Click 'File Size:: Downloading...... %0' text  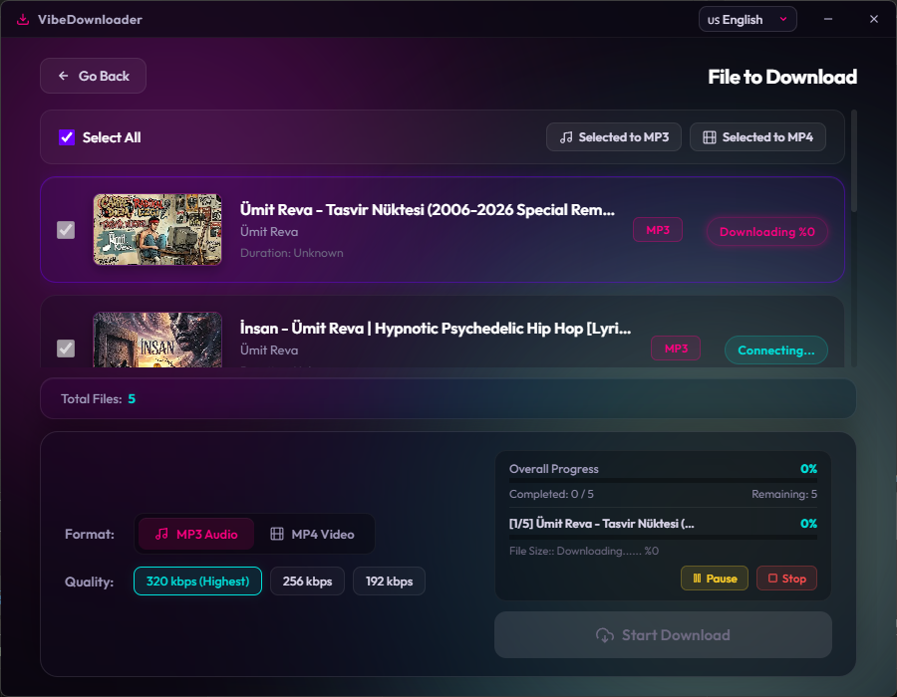[584, 552]
